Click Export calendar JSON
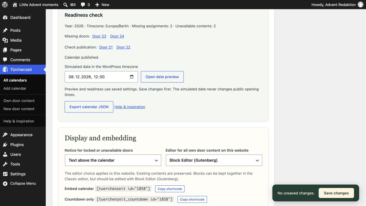Viewport: 366px width, 206px height. [x=89, y=107]
